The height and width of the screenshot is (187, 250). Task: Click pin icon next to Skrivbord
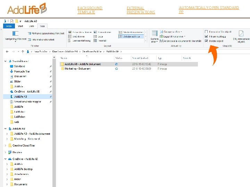tap(51, 66)
